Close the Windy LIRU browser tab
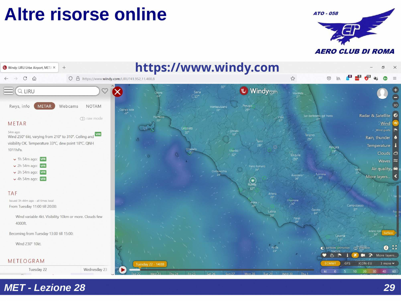This screenshot has width=401, height=301. [54, 67]
